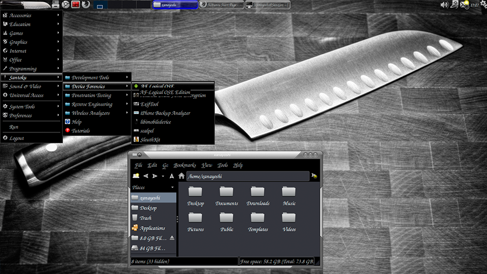Image resolution: width=487 pixels, height=274 pixels.
Task: Expand the System Tools submenu arrow
Action: [58, 106]
